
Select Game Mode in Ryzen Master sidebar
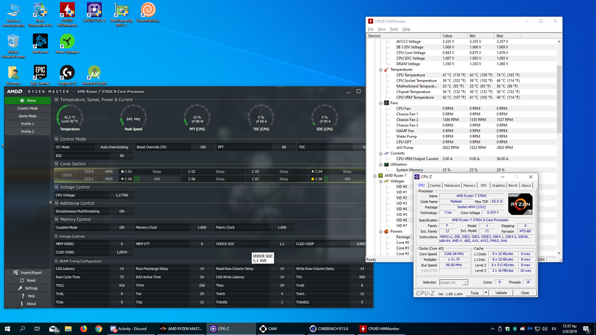point(27,116)
